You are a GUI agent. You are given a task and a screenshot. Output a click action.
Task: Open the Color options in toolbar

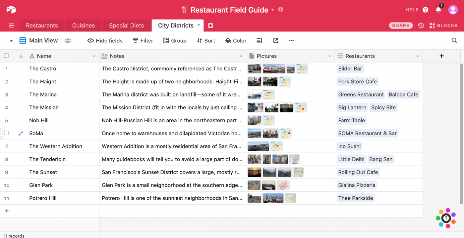pos(236,41)
